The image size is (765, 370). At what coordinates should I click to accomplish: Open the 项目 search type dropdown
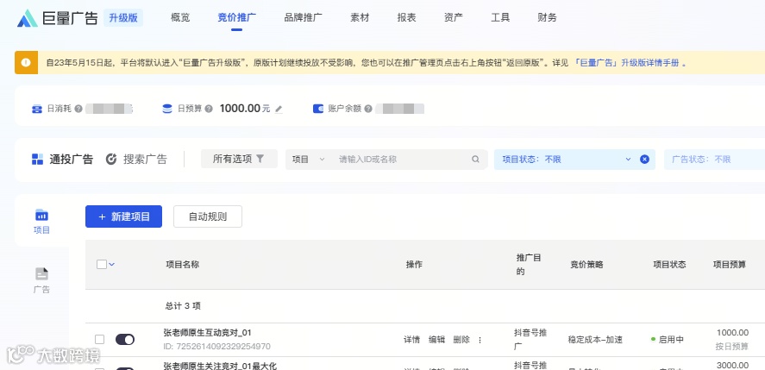tap(309, 160)
